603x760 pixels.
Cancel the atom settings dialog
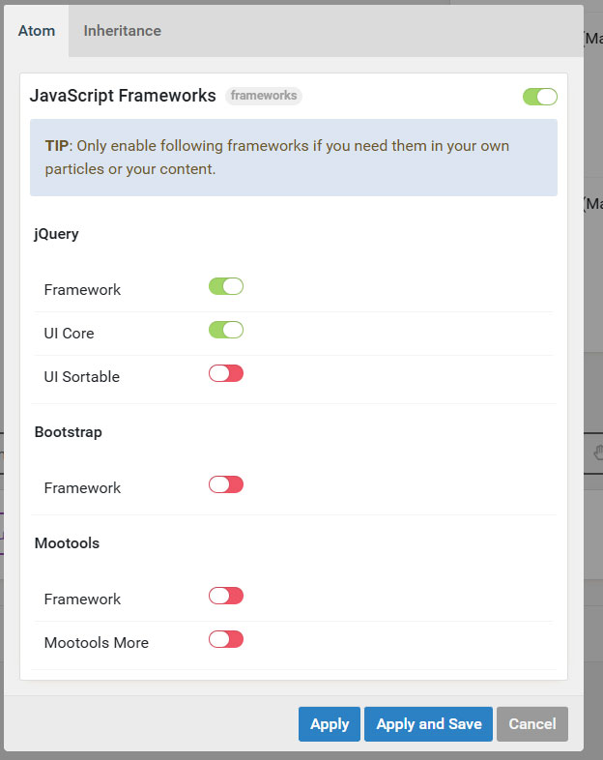click(532, 724)
